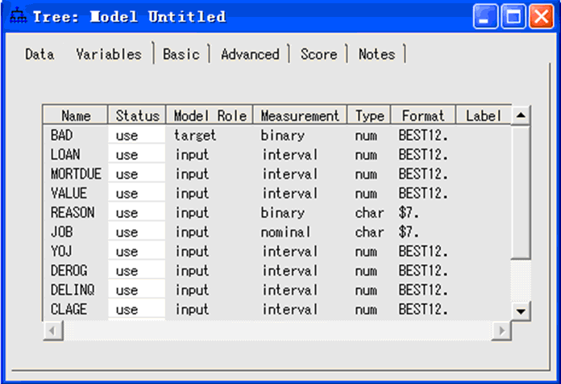Select the LOAN variable row

tap(65, 155)
